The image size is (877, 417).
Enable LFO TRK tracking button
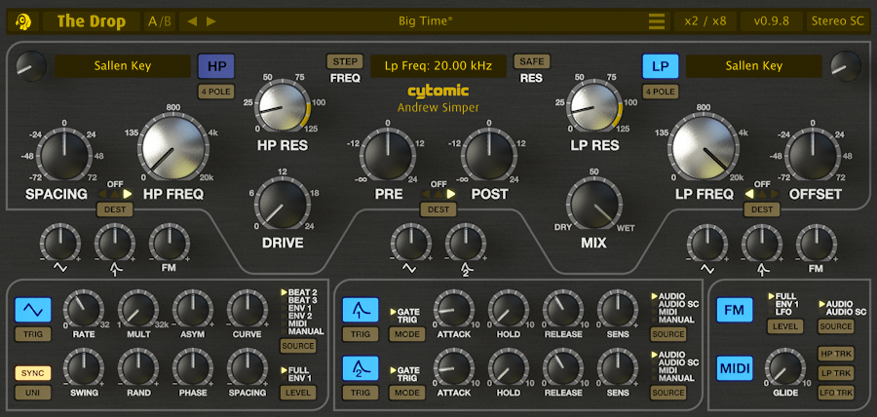point(836,393)
